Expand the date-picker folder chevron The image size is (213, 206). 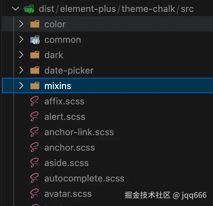(x=21, y=70)
